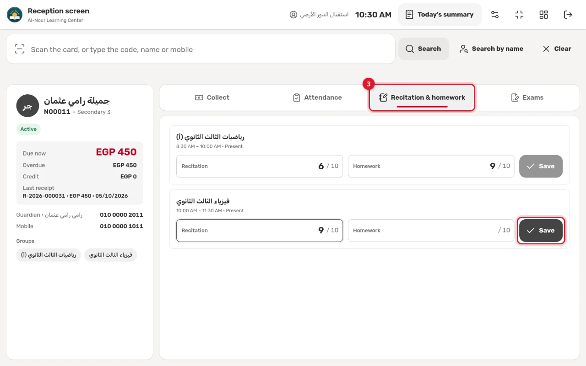
Task: Open Search by name
Action: pos(491,49)
